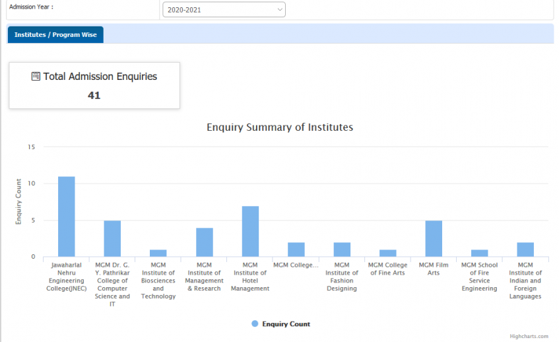
Task: Click the MGM College of Fine Arts bar
Action: pyautogui.click(x=388, y=254)
